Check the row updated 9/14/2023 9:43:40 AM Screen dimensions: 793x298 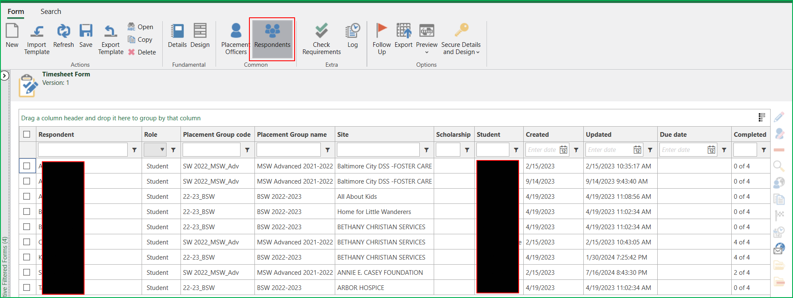(27, 181)
